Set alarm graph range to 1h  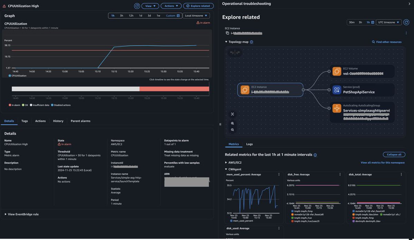[113, 16]
